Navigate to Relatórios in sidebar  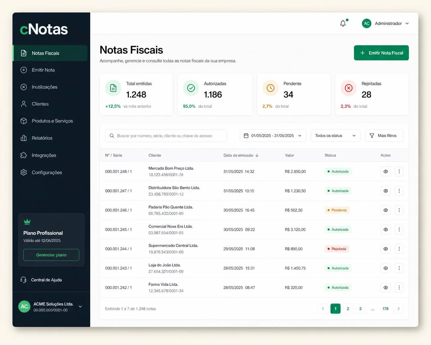click(x=50, y=138)
